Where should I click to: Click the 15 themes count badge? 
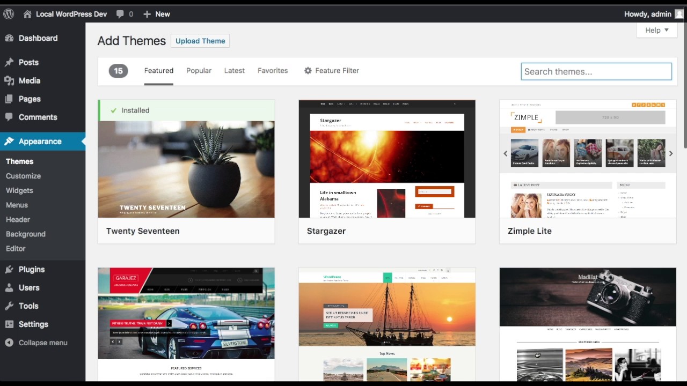click(118, 70)
